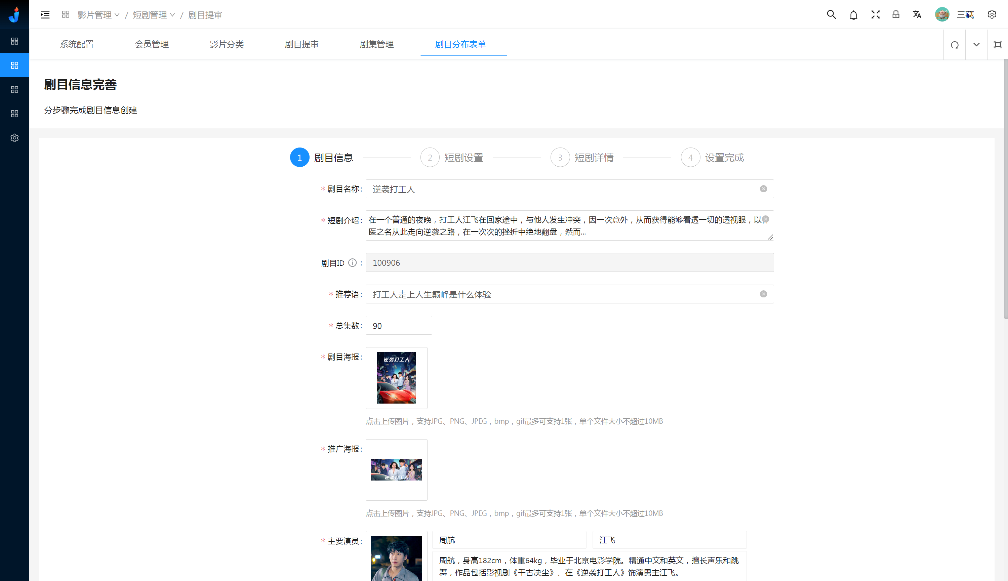Click the info icon beside 剧目ID

point(352,262)
